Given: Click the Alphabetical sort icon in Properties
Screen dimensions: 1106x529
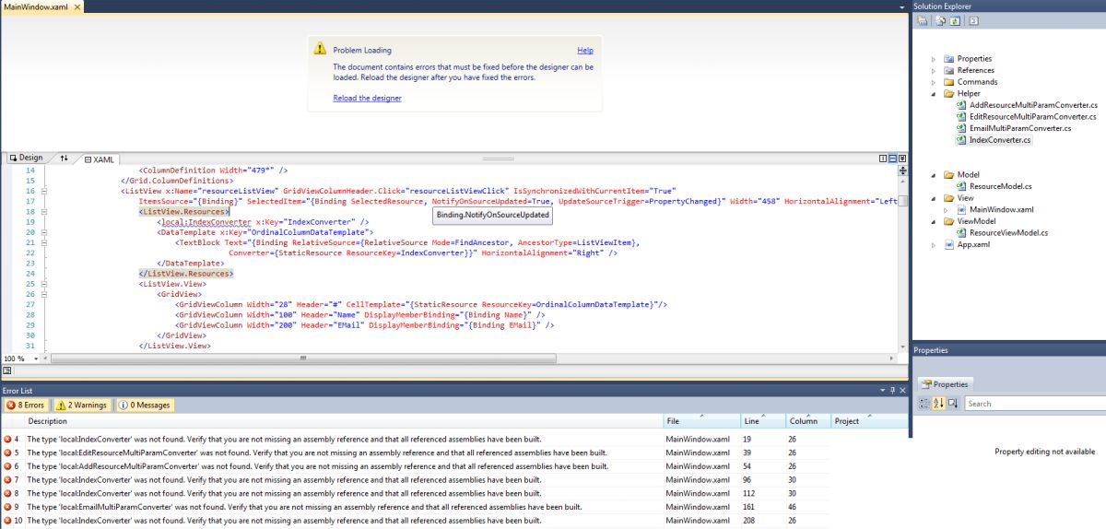Looking at the screenshot, I should click(x=938, y=404).
